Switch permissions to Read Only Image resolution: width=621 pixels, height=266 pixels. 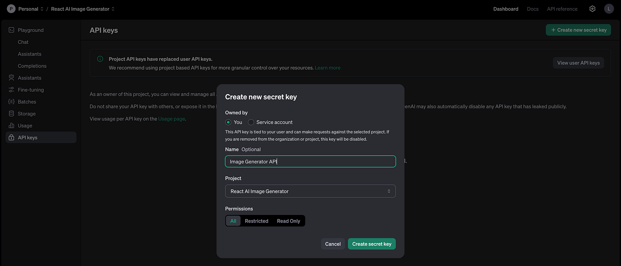pyautogui.click(x=288, y=221)
